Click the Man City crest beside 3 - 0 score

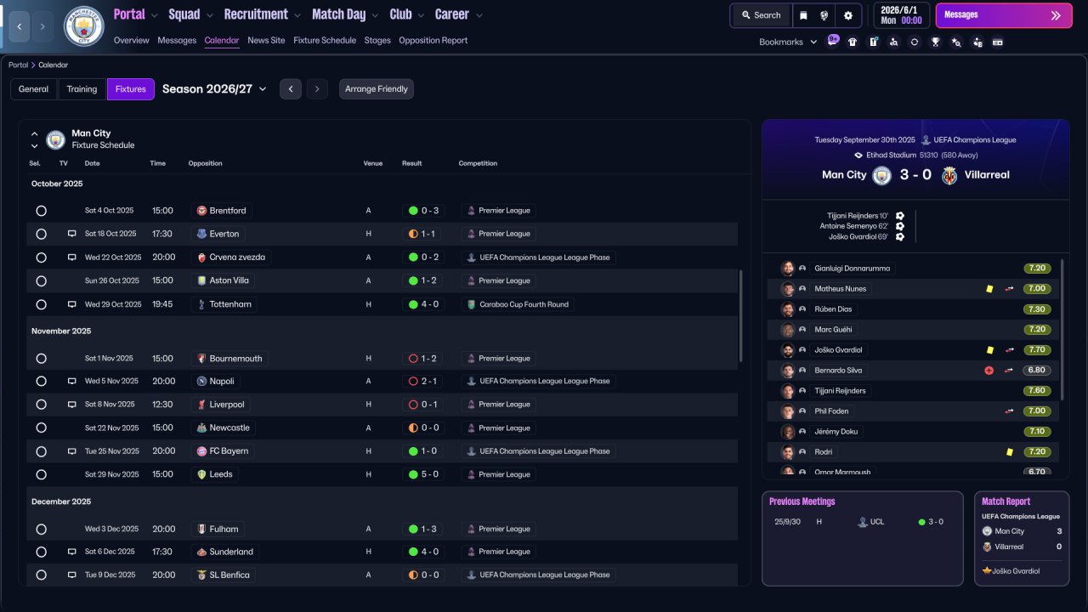point(882,175)
